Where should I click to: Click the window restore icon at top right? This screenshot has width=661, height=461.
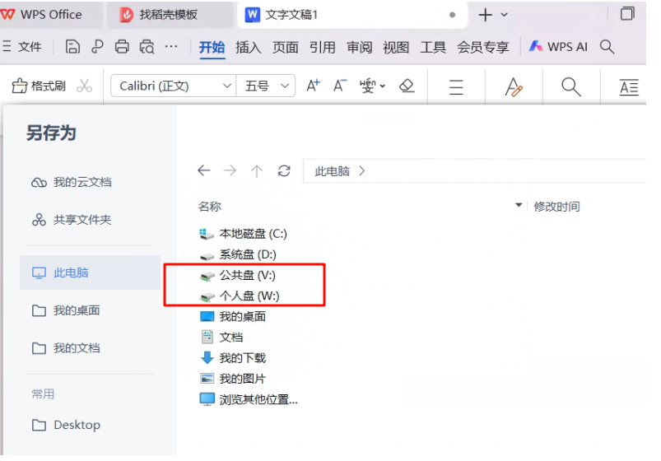pyautogui.click(x=627, y=14)
